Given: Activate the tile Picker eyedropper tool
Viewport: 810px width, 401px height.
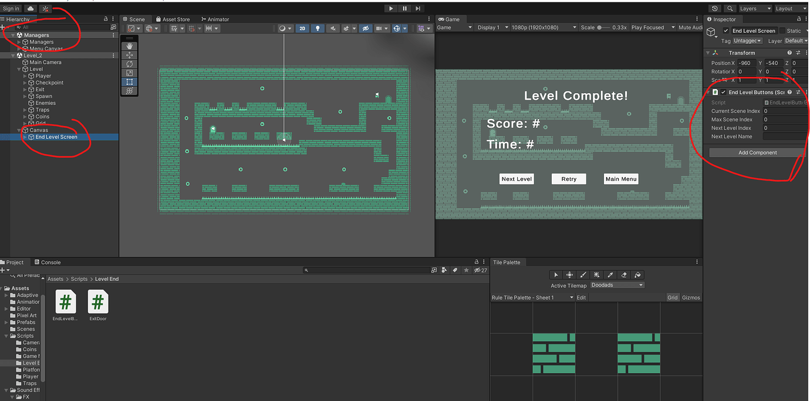Looking at the screenshot, I should click(x=610, y=274).
